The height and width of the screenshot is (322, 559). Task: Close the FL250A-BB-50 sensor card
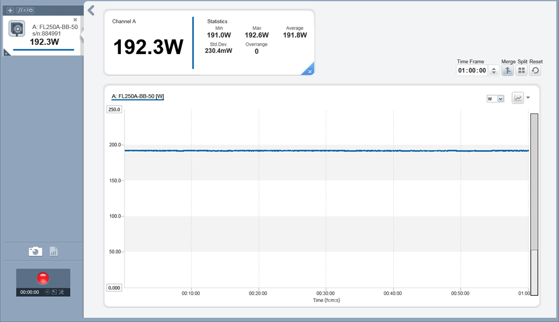[x=75, y=20]
